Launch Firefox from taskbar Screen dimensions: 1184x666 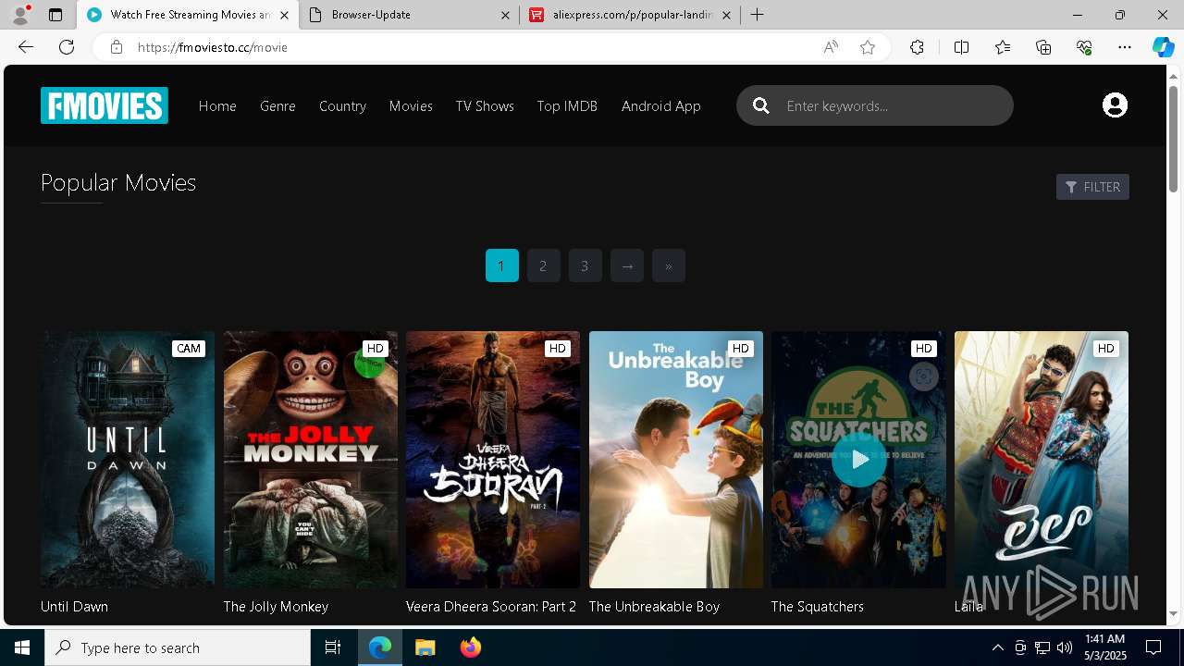(x=470, y=647)
